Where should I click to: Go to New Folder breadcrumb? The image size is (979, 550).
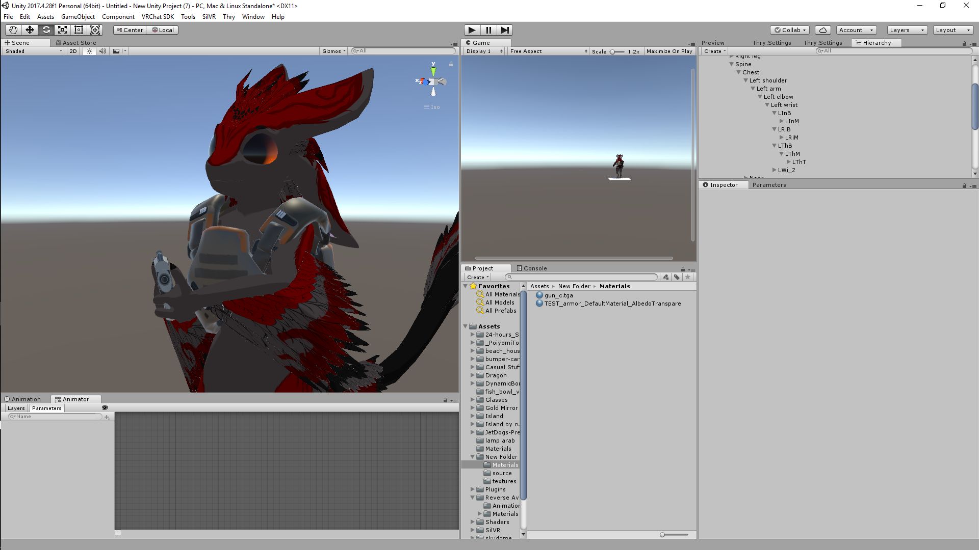coord(574,286)
